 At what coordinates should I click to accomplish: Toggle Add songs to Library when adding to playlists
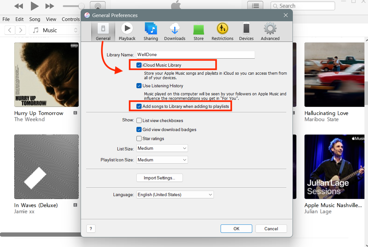(139, 106)
